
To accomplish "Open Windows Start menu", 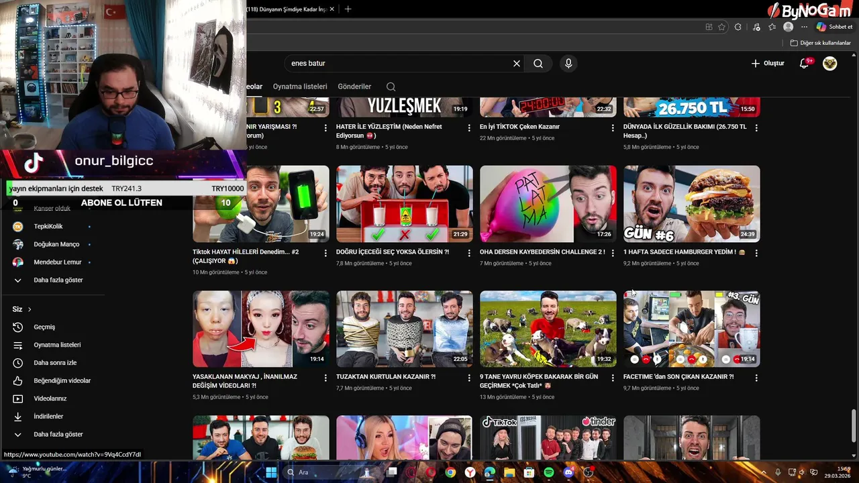I will point(271,472).
